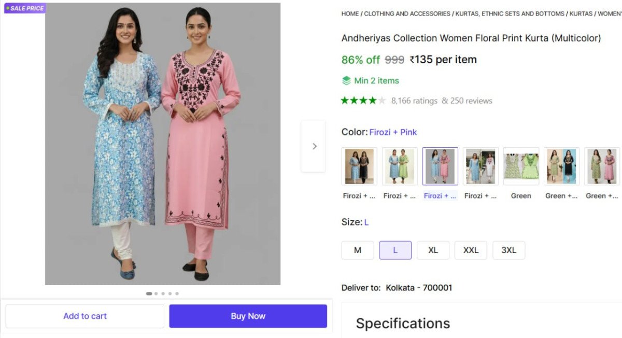Jump to the last carousel dot
The image size is (622, 338).
point(177,293)
